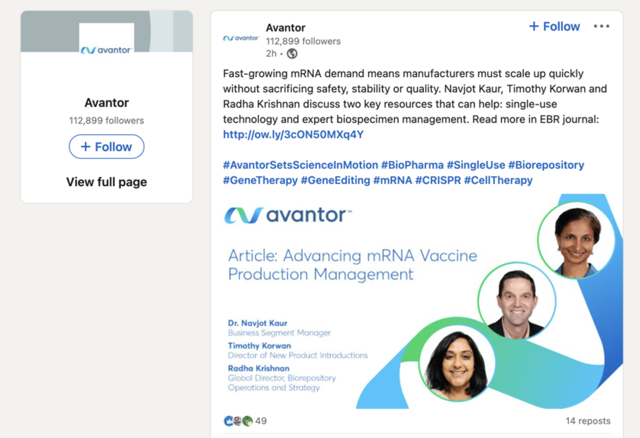Viewport: 640px width, 438px height.
Task: Open the reaction icons next to 49
Action: 238,421
